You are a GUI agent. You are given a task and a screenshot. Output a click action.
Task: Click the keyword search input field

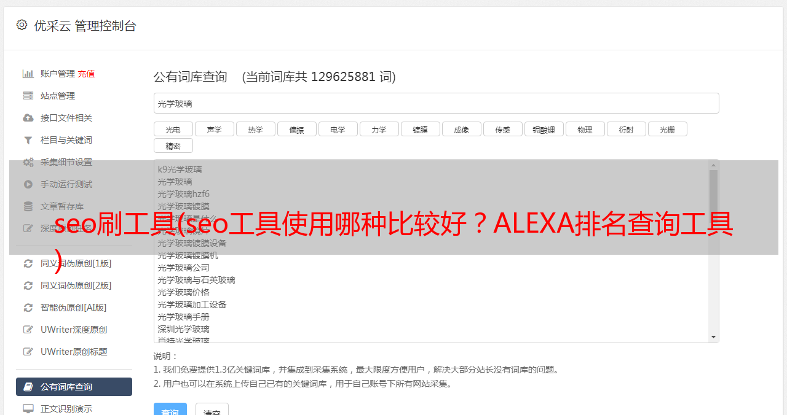(x=436, y=103)
